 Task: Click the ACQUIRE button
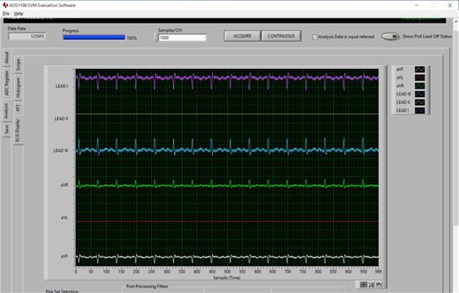click(x=242, y=36)
